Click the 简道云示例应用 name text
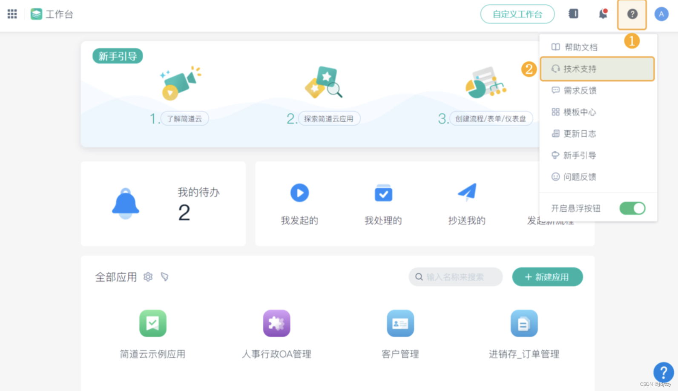This screenshot has height=391, width=678. tap(153, 354)
